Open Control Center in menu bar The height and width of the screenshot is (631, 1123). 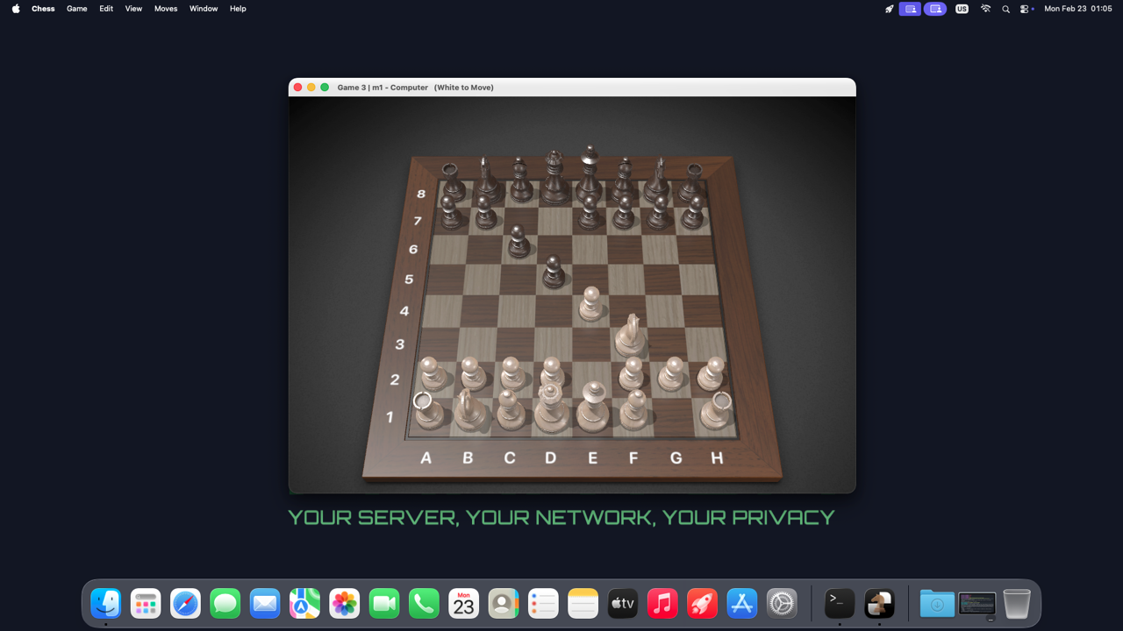1025,9
